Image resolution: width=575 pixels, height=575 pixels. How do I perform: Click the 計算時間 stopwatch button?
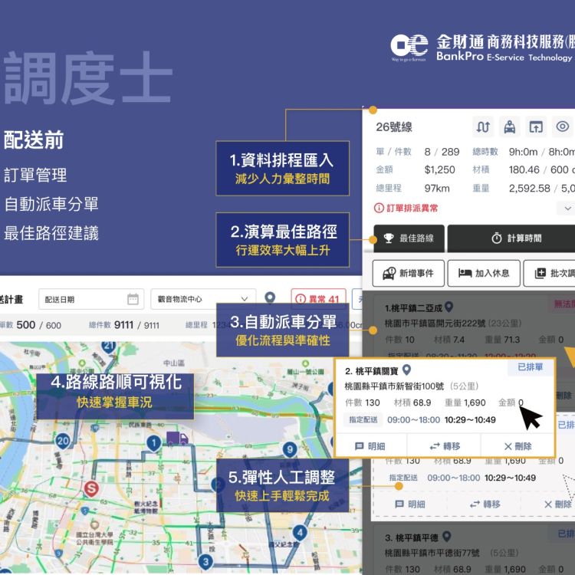pyautogui.click(x=511, y=238)
